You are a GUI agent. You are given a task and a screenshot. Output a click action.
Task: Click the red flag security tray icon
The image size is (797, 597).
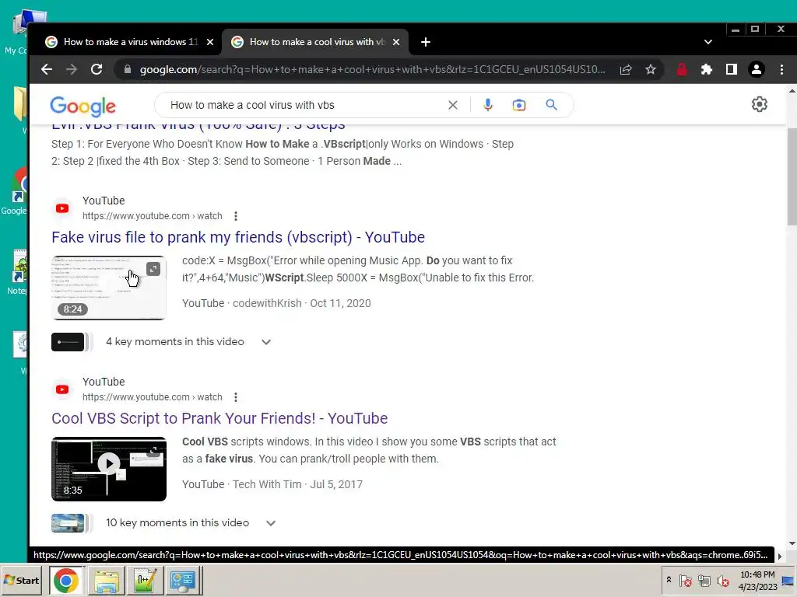click(x=686, y=580)
